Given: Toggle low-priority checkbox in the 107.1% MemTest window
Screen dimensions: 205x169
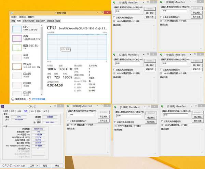Looking at the screenshot, I should point(68,121).
